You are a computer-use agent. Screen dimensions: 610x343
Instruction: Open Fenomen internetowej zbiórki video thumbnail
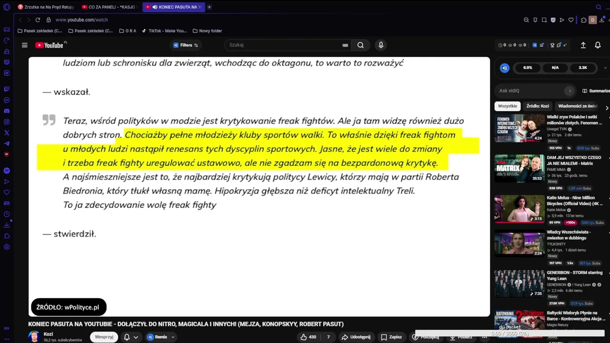pyautogui.click(x=519, y=128)
